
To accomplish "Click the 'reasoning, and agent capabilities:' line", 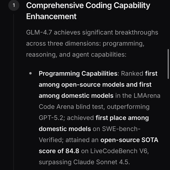I will (76, 55).
